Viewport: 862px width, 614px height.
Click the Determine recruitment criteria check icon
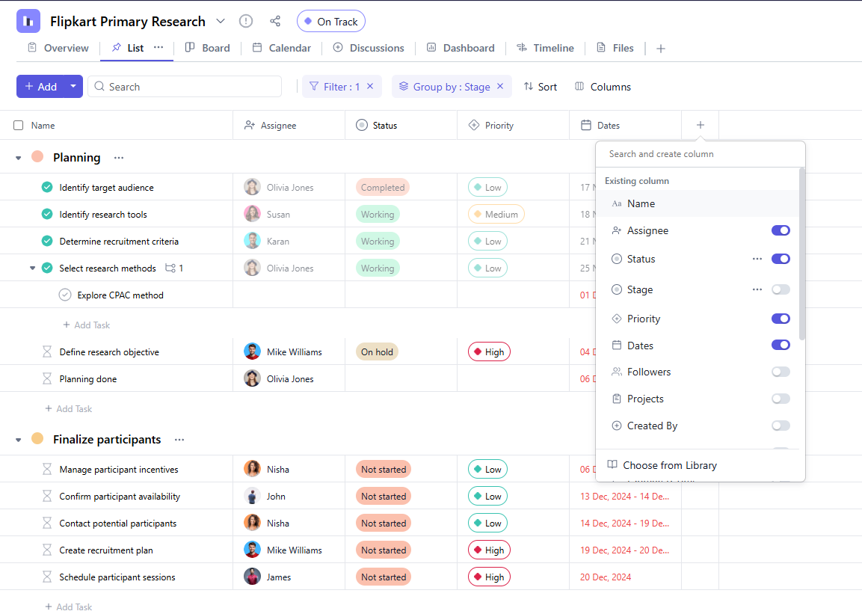coord(47,242)
